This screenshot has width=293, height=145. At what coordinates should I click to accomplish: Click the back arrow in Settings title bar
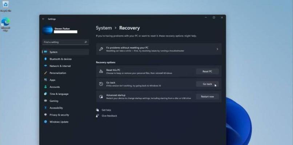pyautogui.click(x=43, y=19)
